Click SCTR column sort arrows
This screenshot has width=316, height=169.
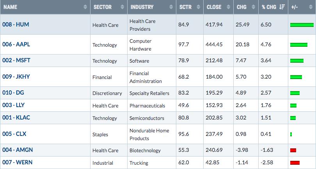pyautogui.click(x=199, y=7)
